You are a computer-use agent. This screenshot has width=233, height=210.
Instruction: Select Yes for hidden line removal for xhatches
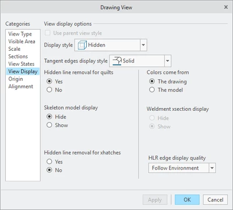(50, 162)
